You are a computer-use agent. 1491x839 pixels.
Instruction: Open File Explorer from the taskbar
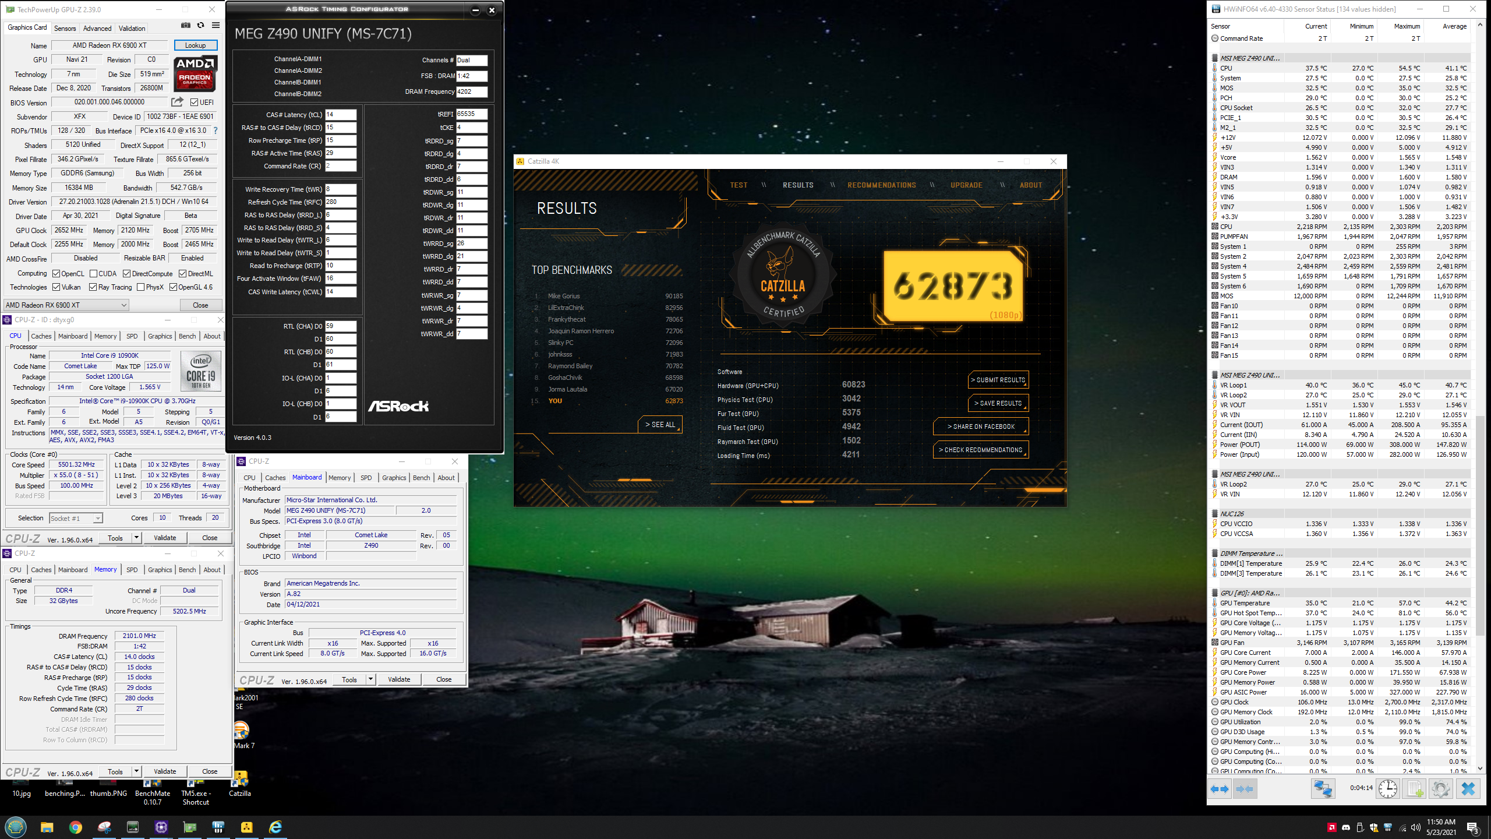point(47,827)
